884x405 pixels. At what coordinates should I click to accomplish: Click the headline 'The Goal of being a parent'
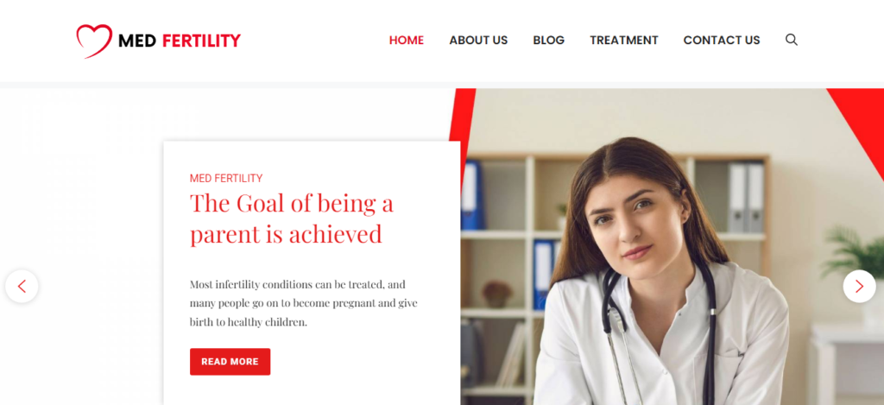(x=292, y=218)
